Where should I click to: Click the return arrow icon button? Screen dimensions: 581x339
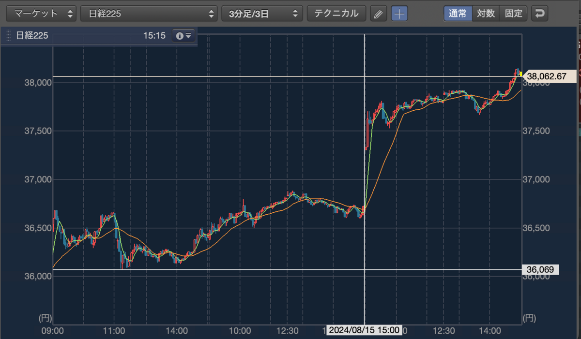[539, 14]
